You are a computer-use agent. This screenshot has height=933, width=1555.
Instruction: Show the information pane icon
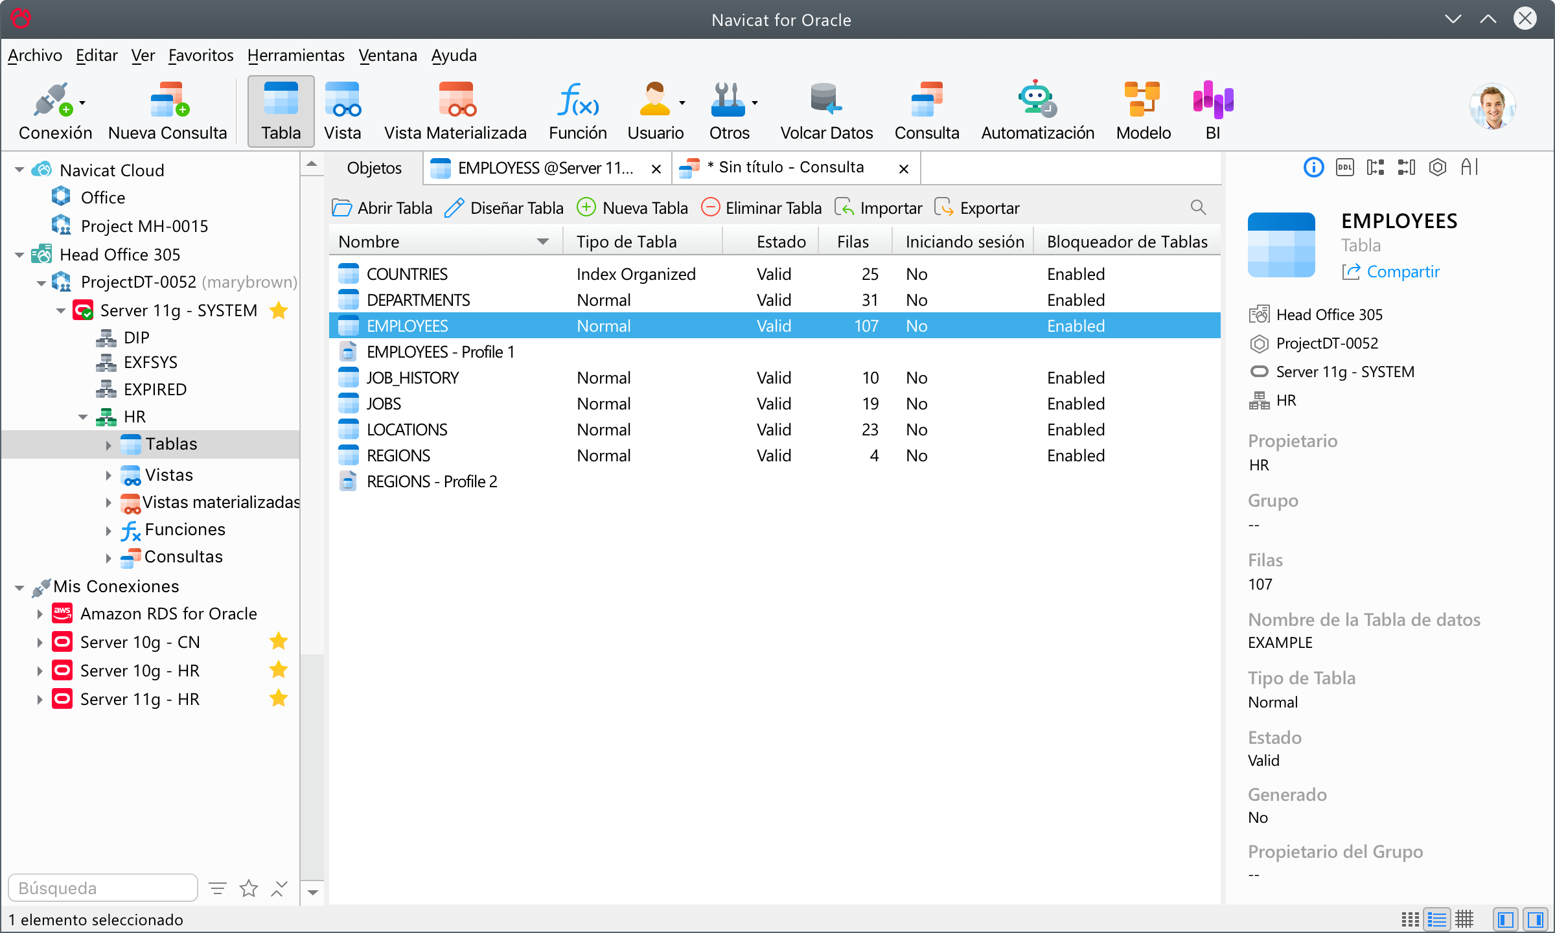(x=1313, y=168)
